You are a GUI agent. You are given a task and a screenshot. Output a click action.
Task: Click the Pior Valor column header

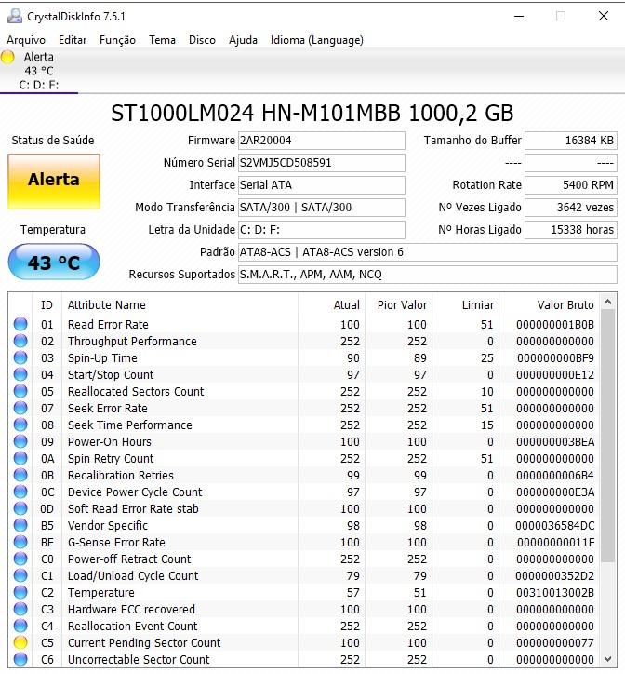click(x=398, y=305)
